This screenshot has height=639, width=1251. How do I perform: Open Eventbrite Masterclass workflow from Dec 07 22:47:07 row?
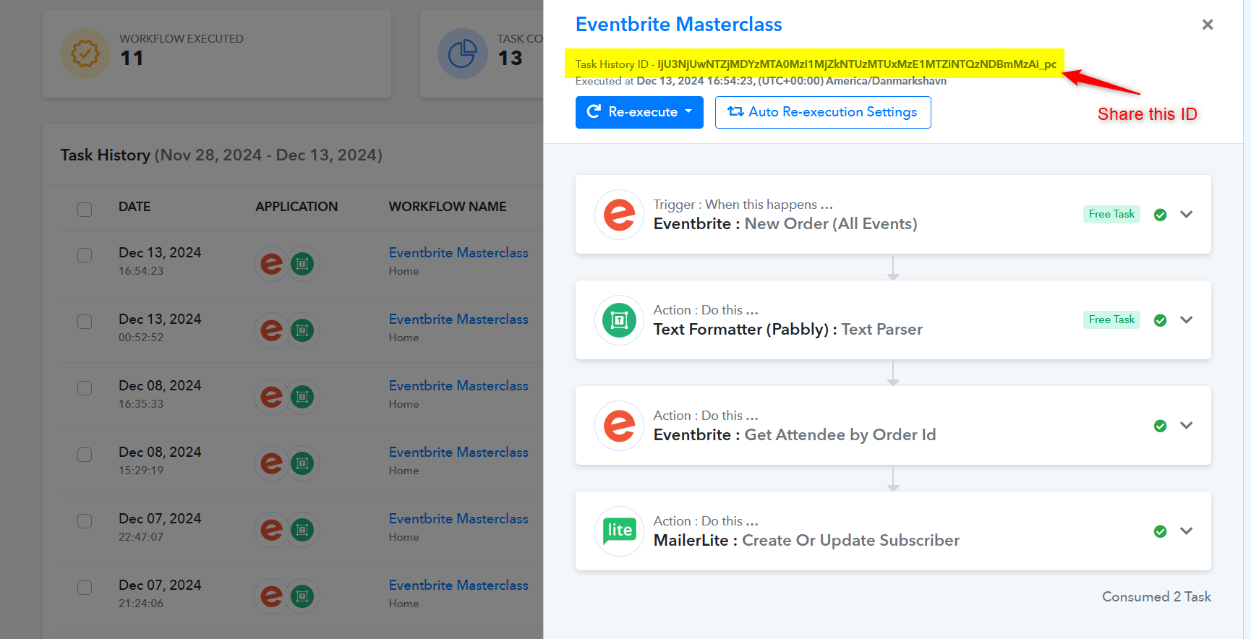pos(458,519)
